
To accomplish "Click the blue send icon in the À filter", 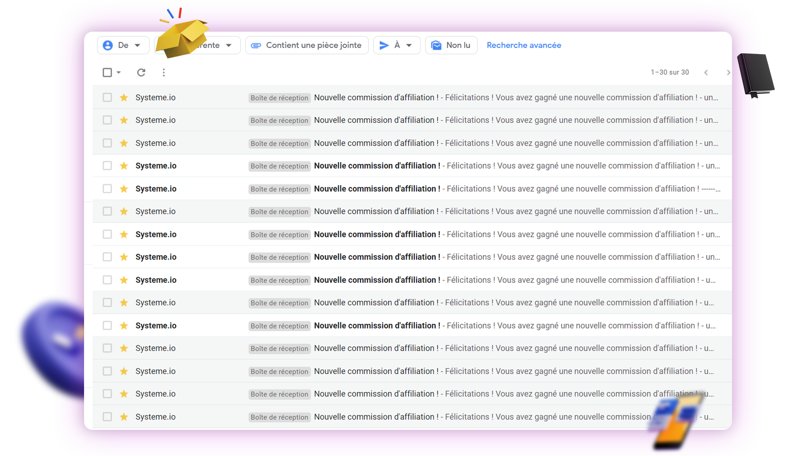I will 384,45.
